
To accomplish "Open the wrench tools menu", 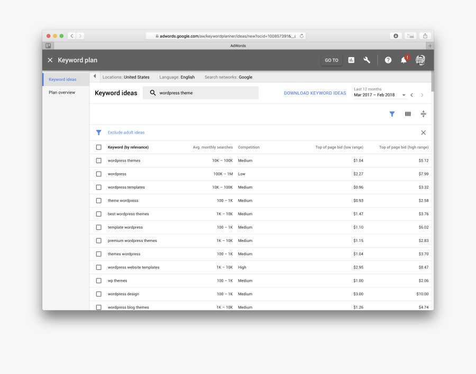I will [367, 60].
